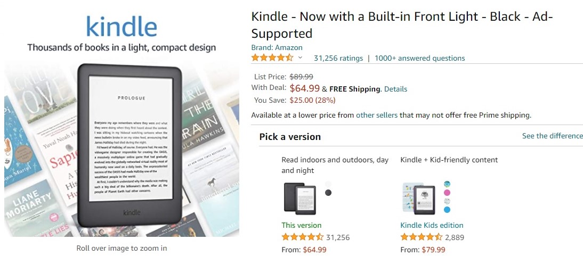The image size is (583, 256).
Task: Open the 31,256 ratings link
Action: (338, 58)
